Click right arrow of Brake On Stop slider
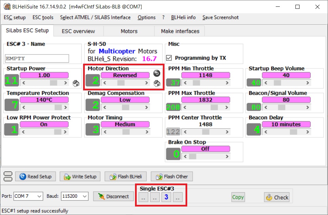Image resolution: width=328 pixels, height=215 pixels. pyautogui.click(x=227, y=156)
